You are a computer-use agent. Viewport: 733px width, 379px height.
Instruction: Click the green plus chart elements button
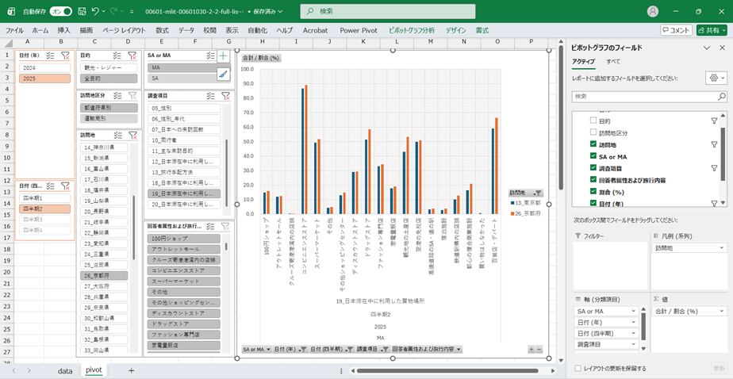click(224, 56)
